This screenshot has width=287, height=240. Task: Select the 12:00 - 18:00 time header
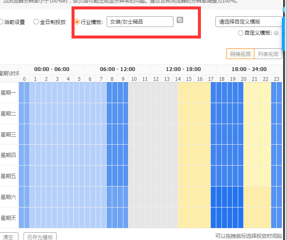coord(183,69)
